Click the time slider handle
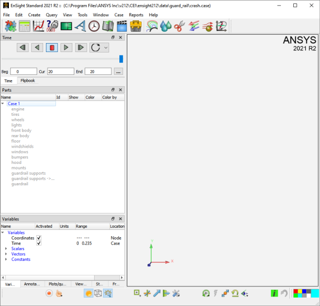320x306 pixels. [x=121, y=59]
